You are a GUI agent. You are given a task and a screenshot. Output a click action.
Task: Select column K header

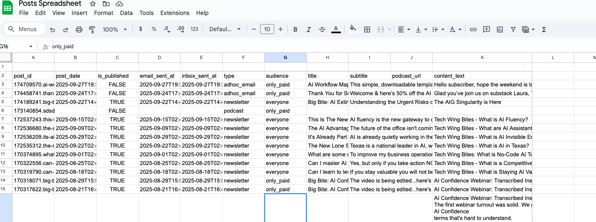[482, 58]
